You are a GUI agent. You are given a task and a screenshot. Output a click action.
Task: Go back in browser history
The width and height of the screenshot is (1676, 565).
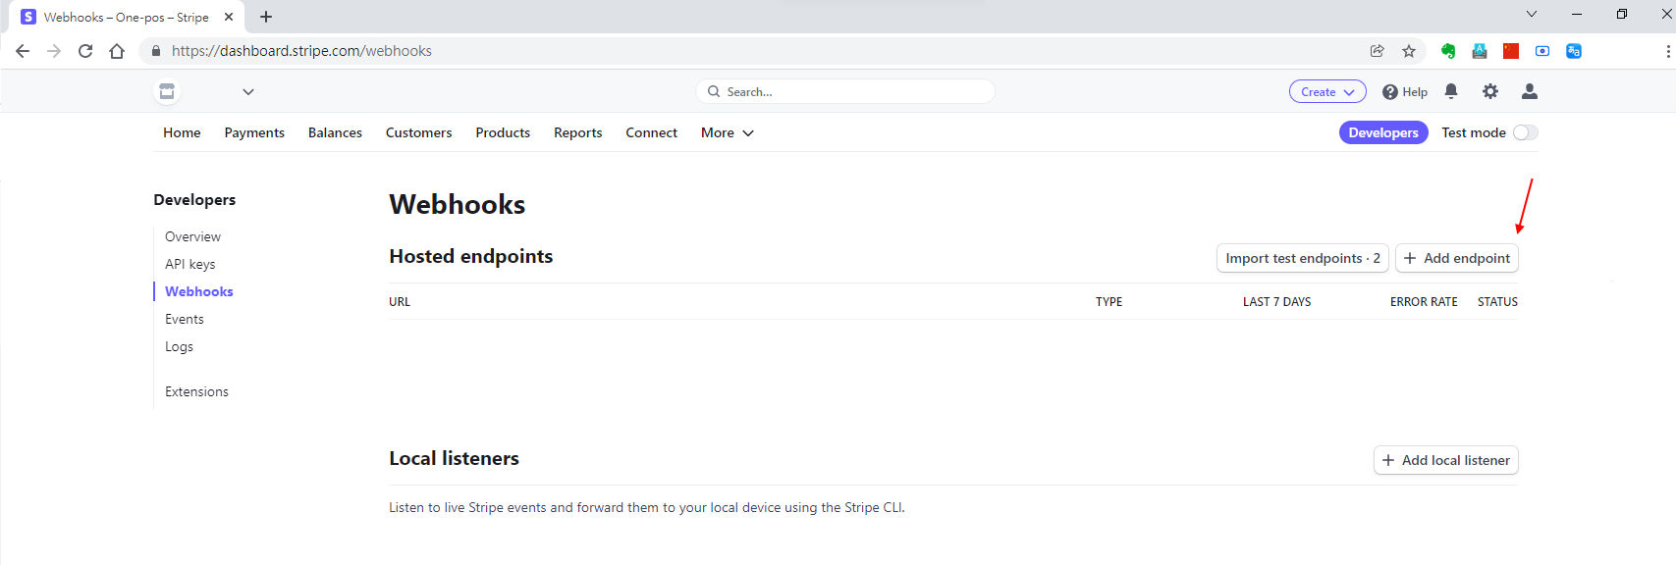click(x=23, y=51)
